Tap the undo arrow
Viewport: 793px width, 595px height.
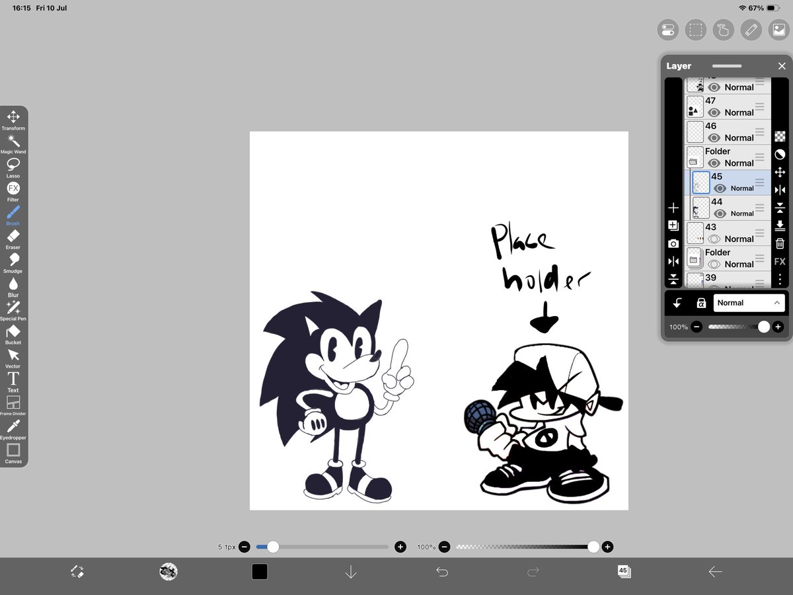click(x=442, y=572)
